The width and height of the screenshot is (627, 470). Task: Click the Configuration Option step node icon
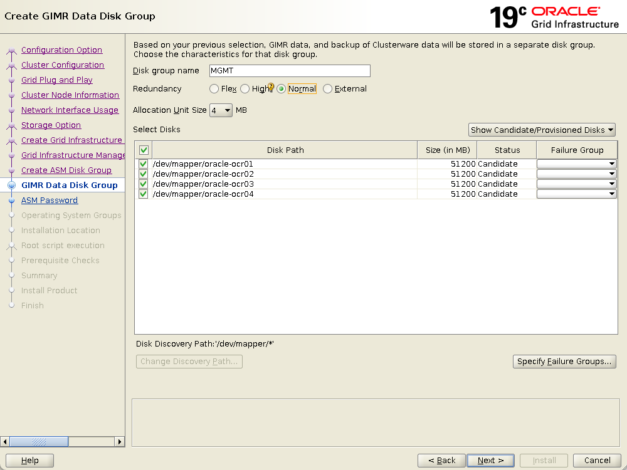coord(11,51)
